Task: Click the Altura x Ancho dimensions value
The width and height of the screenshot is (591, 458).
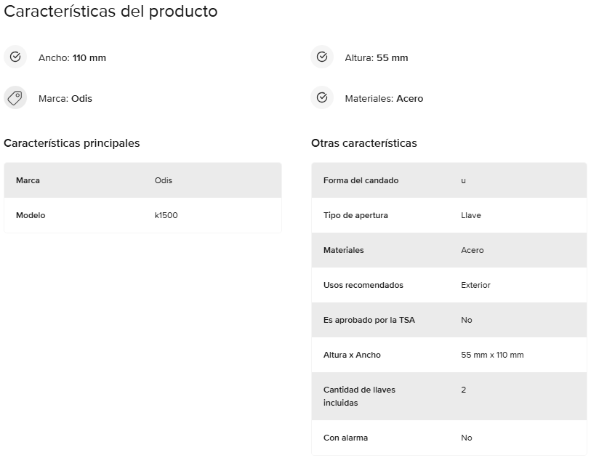Action: click(492, 355)
